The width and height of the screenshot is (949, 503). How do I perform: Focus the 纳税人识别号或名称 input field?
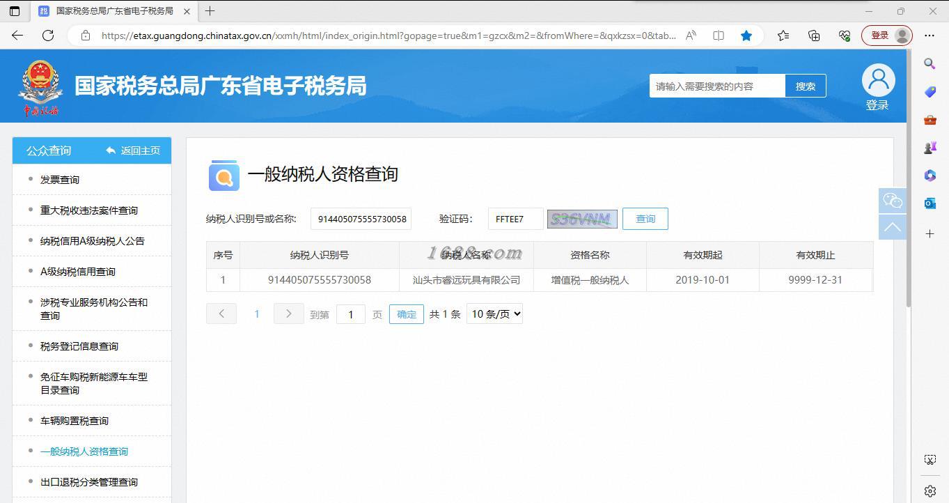click(x=361, y=219)
